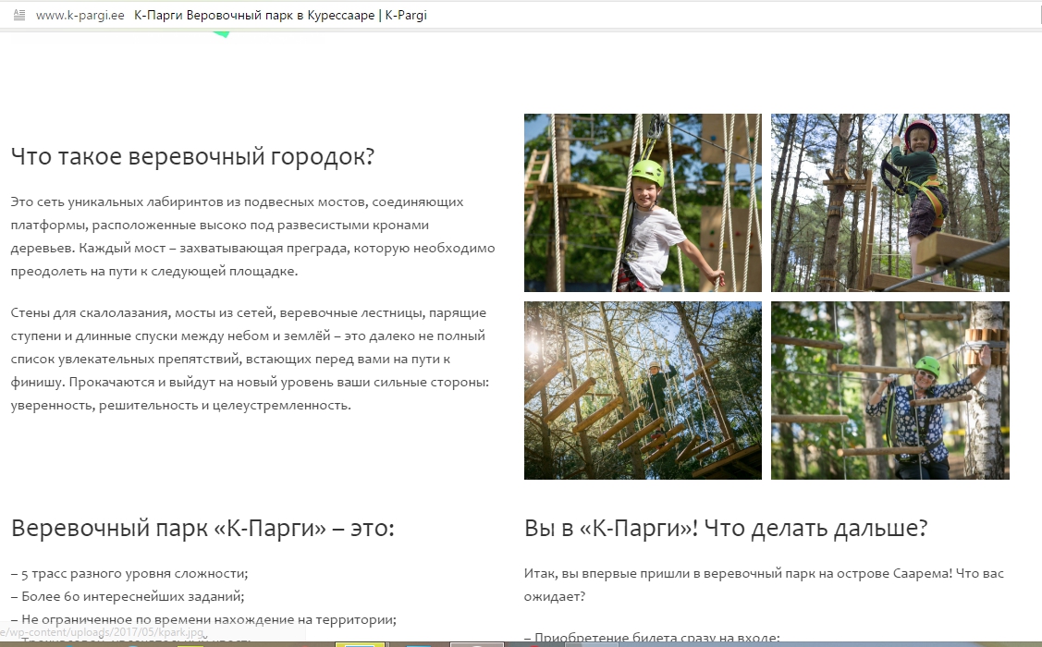This screenshot has width=1042, height=647.
Task: Click the green K-Pargi logo shape at top
Action: tap(220, 35)
